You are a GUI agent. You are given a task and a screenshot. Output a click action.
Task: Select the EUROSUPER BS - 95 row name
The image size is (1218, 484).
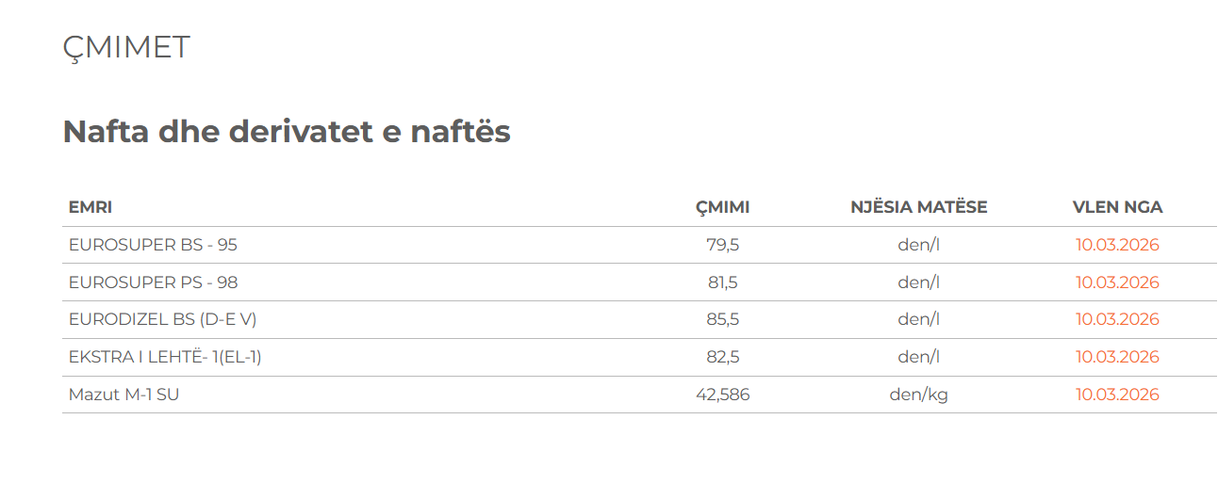coord(153,245)
